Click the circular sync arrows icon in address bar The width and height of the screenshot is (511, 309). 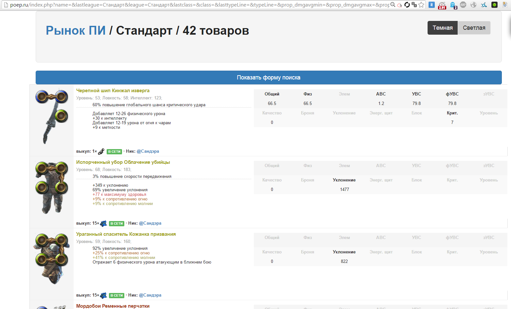tap(407, 5)
